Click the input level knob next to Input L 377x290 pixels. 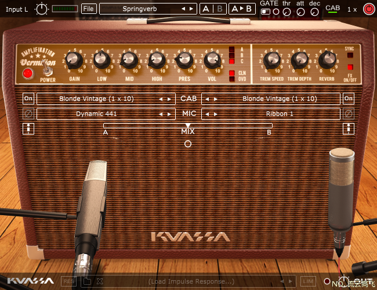click(42, 9)
